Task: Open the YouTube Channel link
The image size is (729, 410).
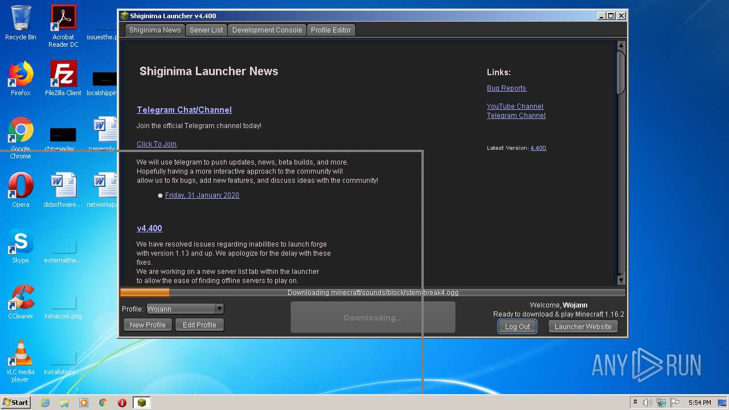Action: point(515,106)
